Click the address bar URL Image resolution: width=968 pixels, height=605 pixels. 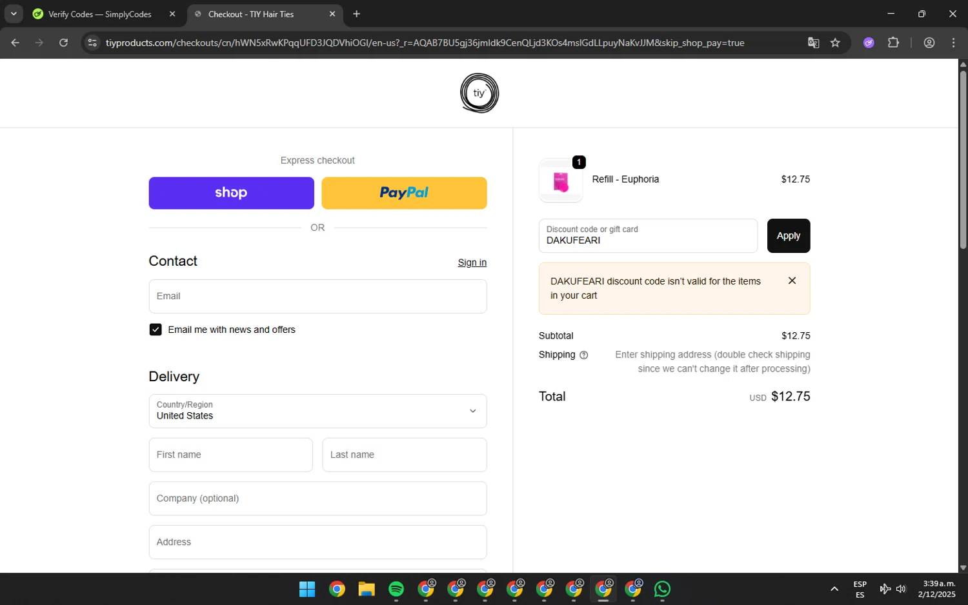[x=425, y=43]
